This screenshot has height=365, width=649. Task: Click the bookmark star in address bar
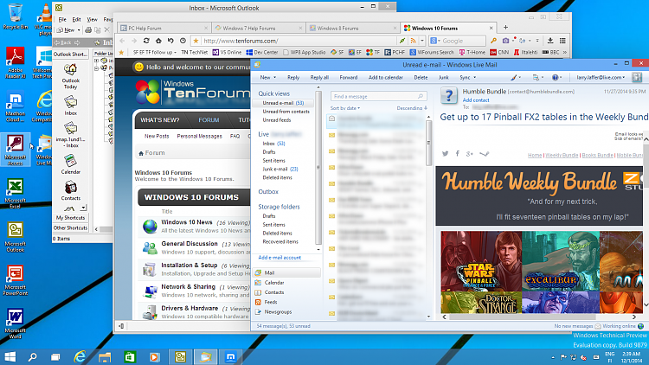pos(196,41)
